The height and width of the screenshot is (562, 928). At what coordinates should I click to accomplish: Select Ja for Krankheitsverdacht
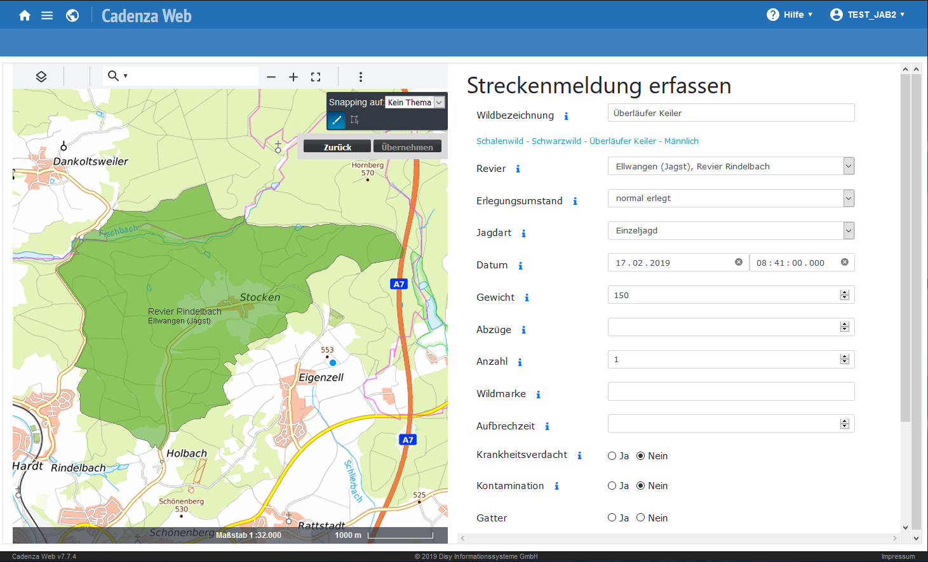click(x=612, y=455)
